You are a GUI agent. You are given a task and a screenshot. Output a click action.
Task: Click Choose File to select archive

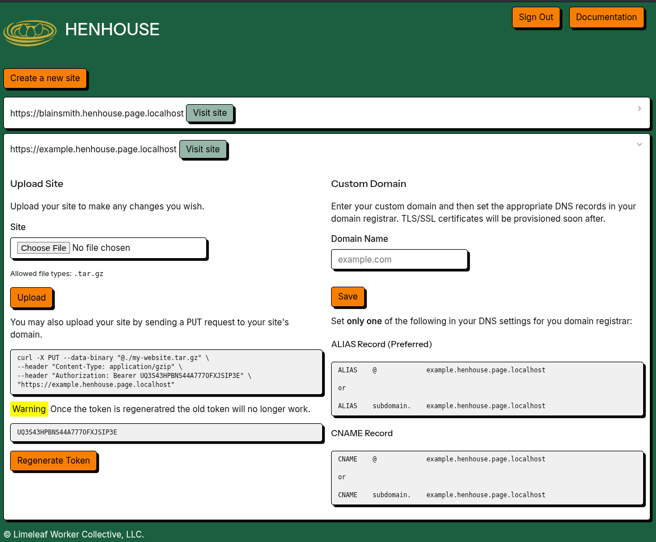44,248
